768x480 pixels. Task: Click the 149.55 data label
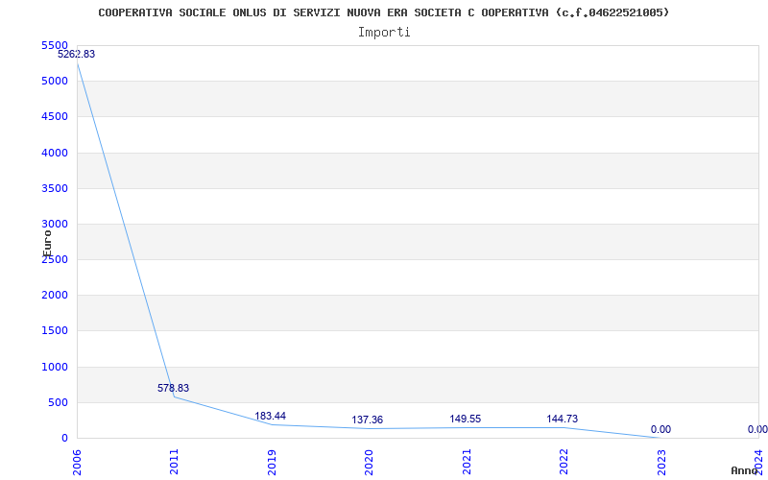(x=466, y=420)
